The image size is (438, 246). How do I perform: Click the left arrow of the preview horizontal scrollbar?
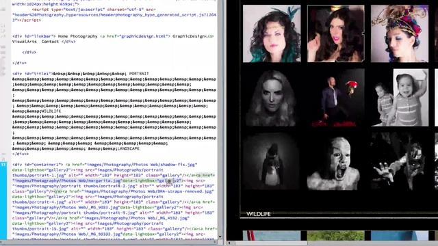(229, 243)
